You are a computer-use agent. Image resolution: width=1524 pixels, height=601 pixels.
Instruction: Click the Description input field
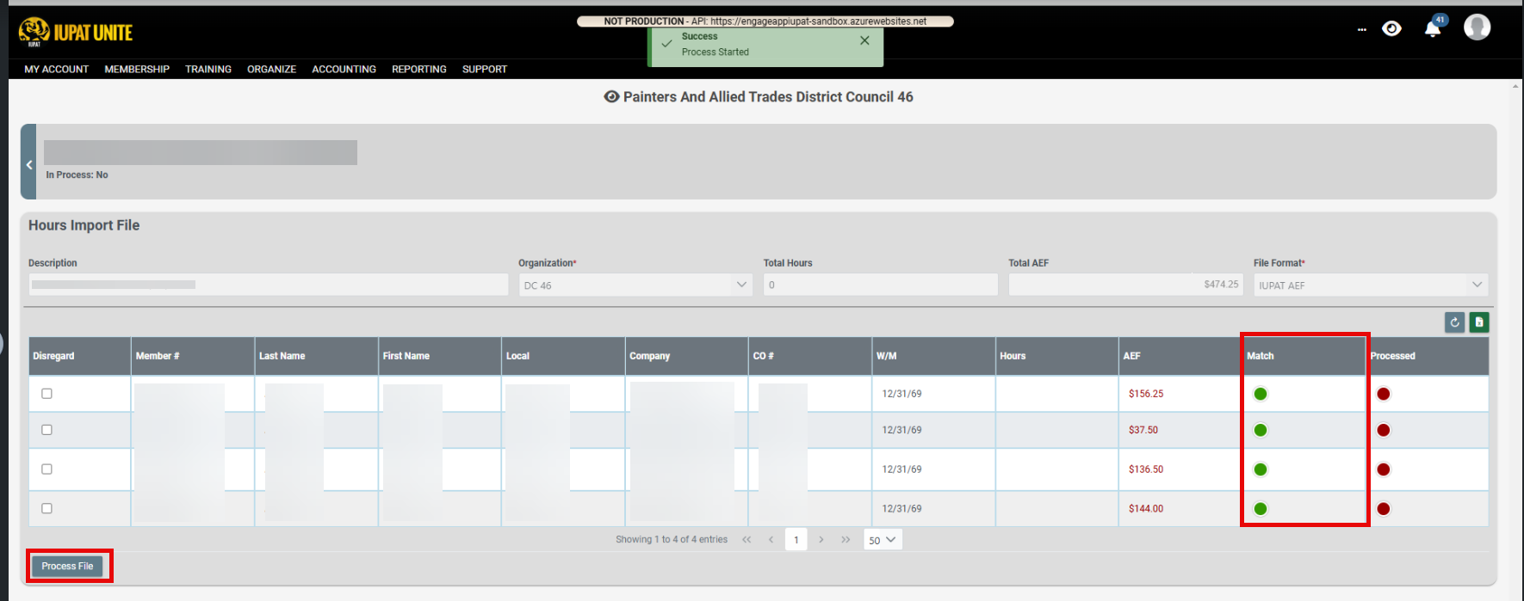(269, 285)
